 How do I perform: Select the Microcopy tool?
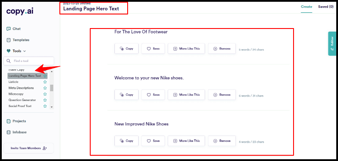[x=16, y=94]
